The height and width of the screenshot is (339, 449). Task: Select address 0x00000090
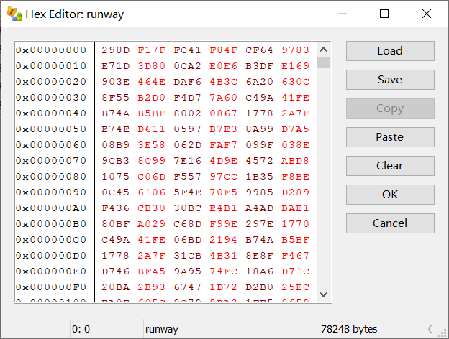tap(51, 192)
